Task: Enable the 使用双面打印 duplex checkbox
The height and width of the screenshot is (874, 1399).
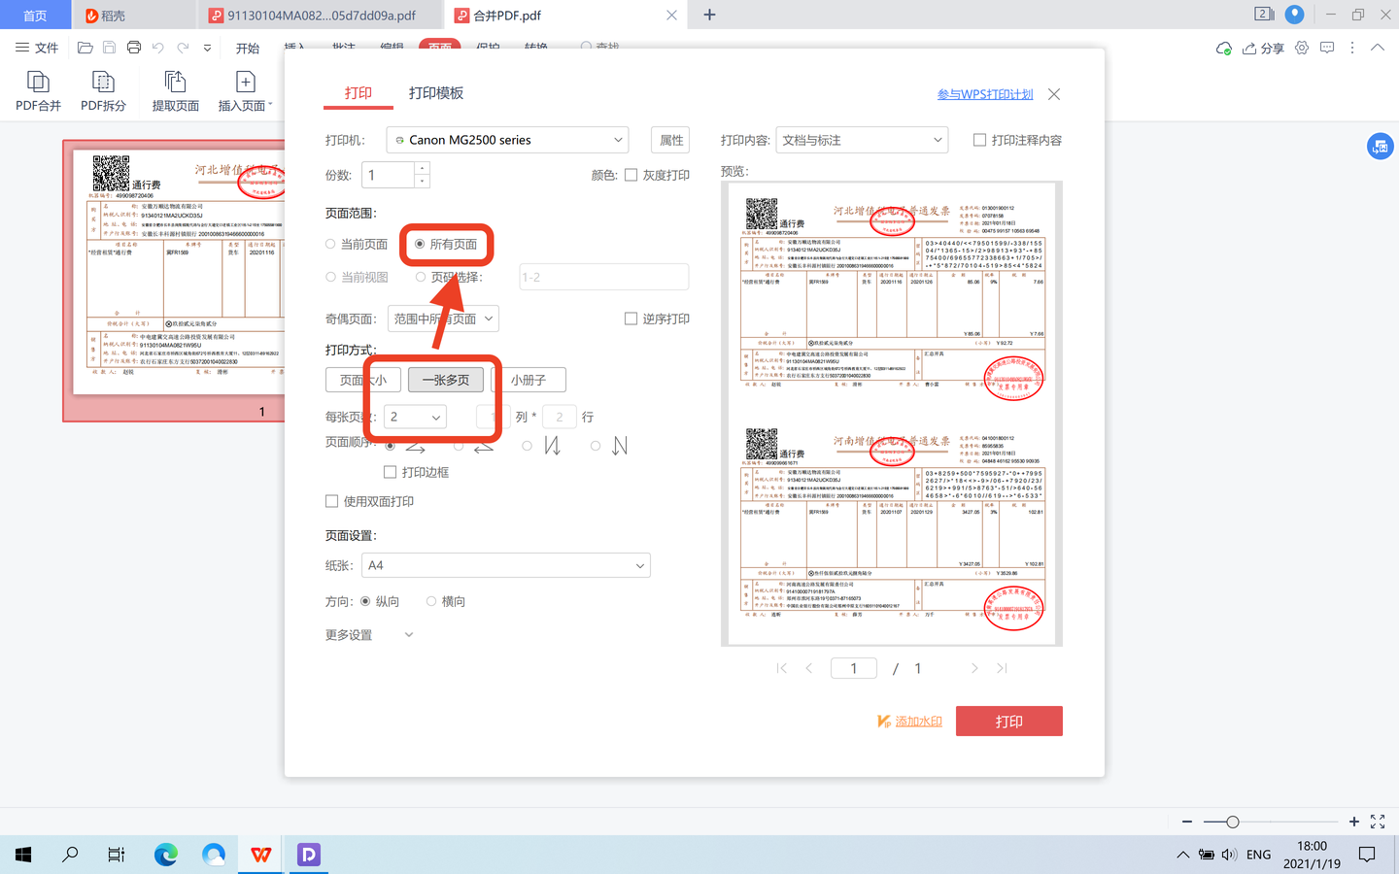Action: [x=332, y=501]
